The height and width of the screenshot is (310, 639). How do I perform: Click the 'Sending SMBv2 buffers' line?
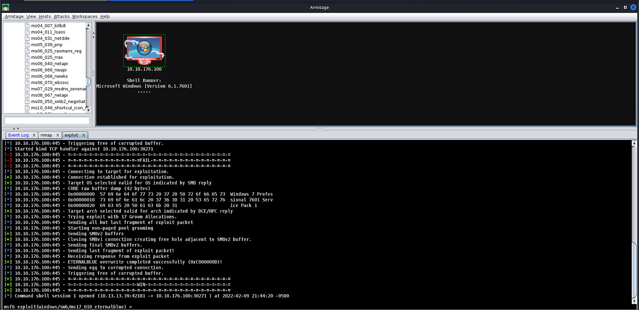(64, 233)
